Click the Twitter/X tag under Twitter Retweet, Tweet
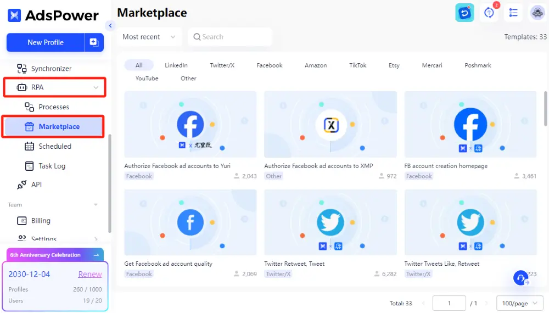 [278, 274]
